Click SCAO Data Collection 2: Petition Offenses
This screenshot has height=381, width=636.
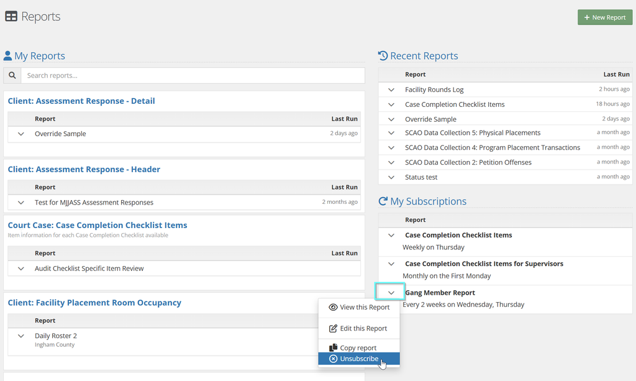pyautogui.click(x=468, y=162)
